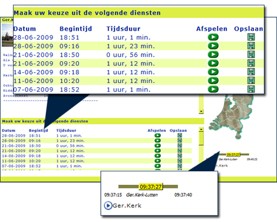Save the 11-06-2009 10:20 service in enlarged list
277x222 pixels.
pyautogui.click(x=251, y=81)
